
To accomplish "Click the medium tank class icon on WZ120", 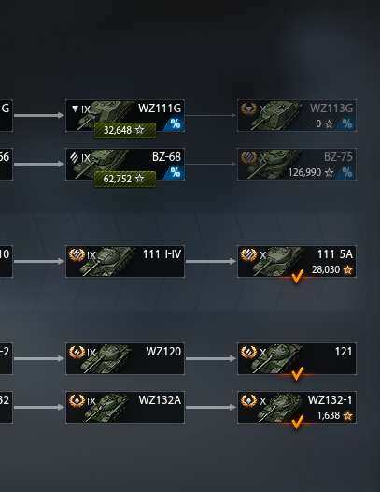I will click(77, 352).
